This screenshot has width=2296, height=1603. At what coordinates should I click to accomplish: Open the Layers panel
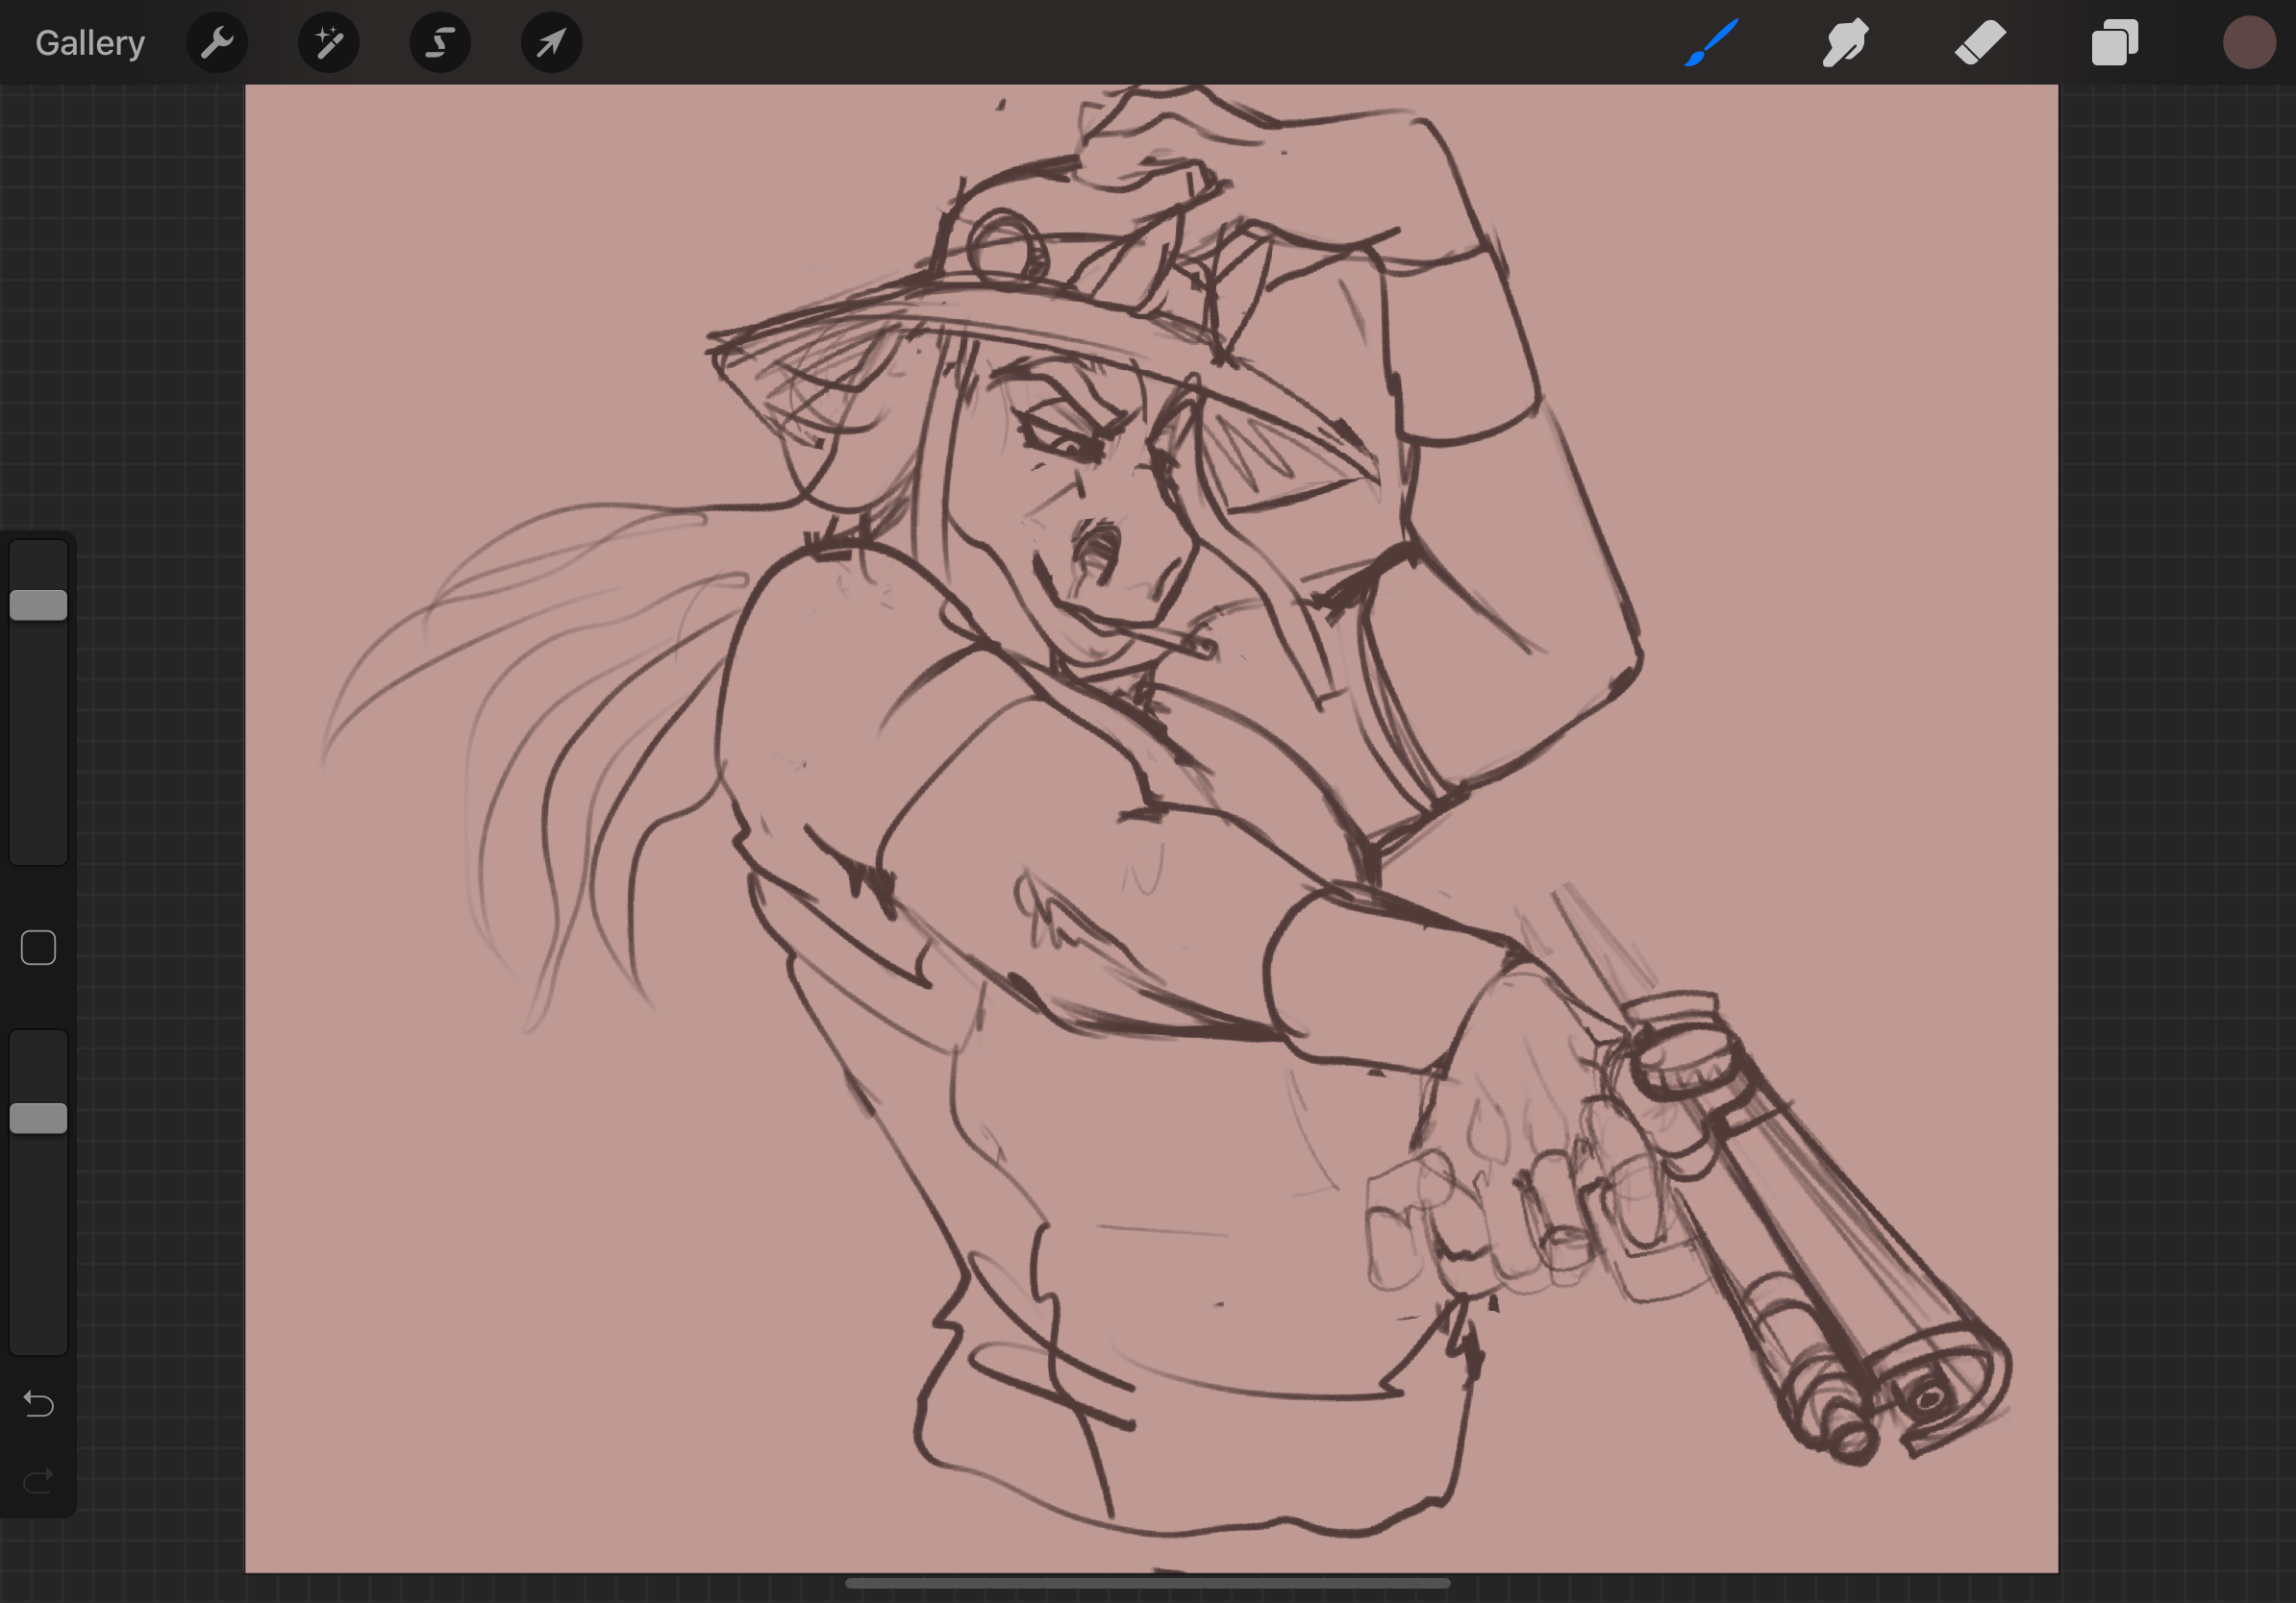pyautogui.click(x=2114, y=43)
